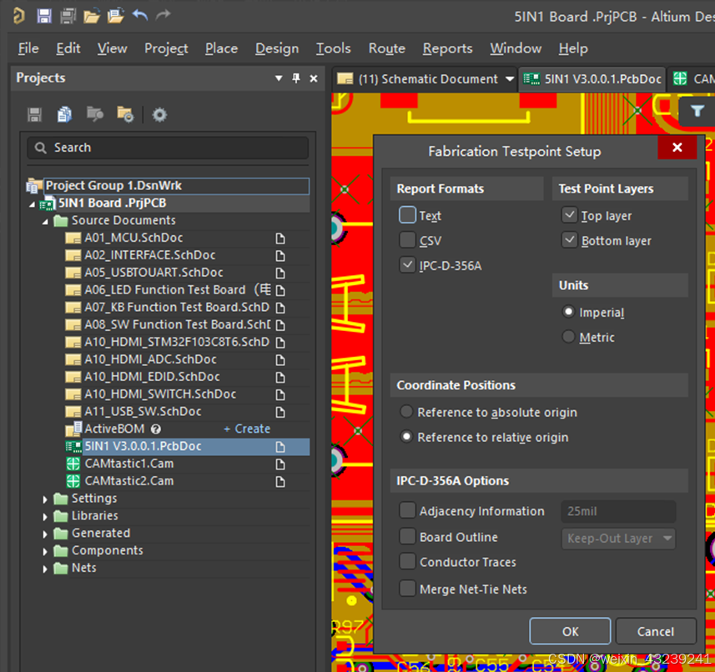
Task: Expand the Libraries folder
Action: click(45, 517)
